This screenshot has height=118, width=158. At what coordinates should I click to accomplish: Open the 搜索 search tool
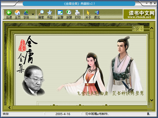(41, 14)
